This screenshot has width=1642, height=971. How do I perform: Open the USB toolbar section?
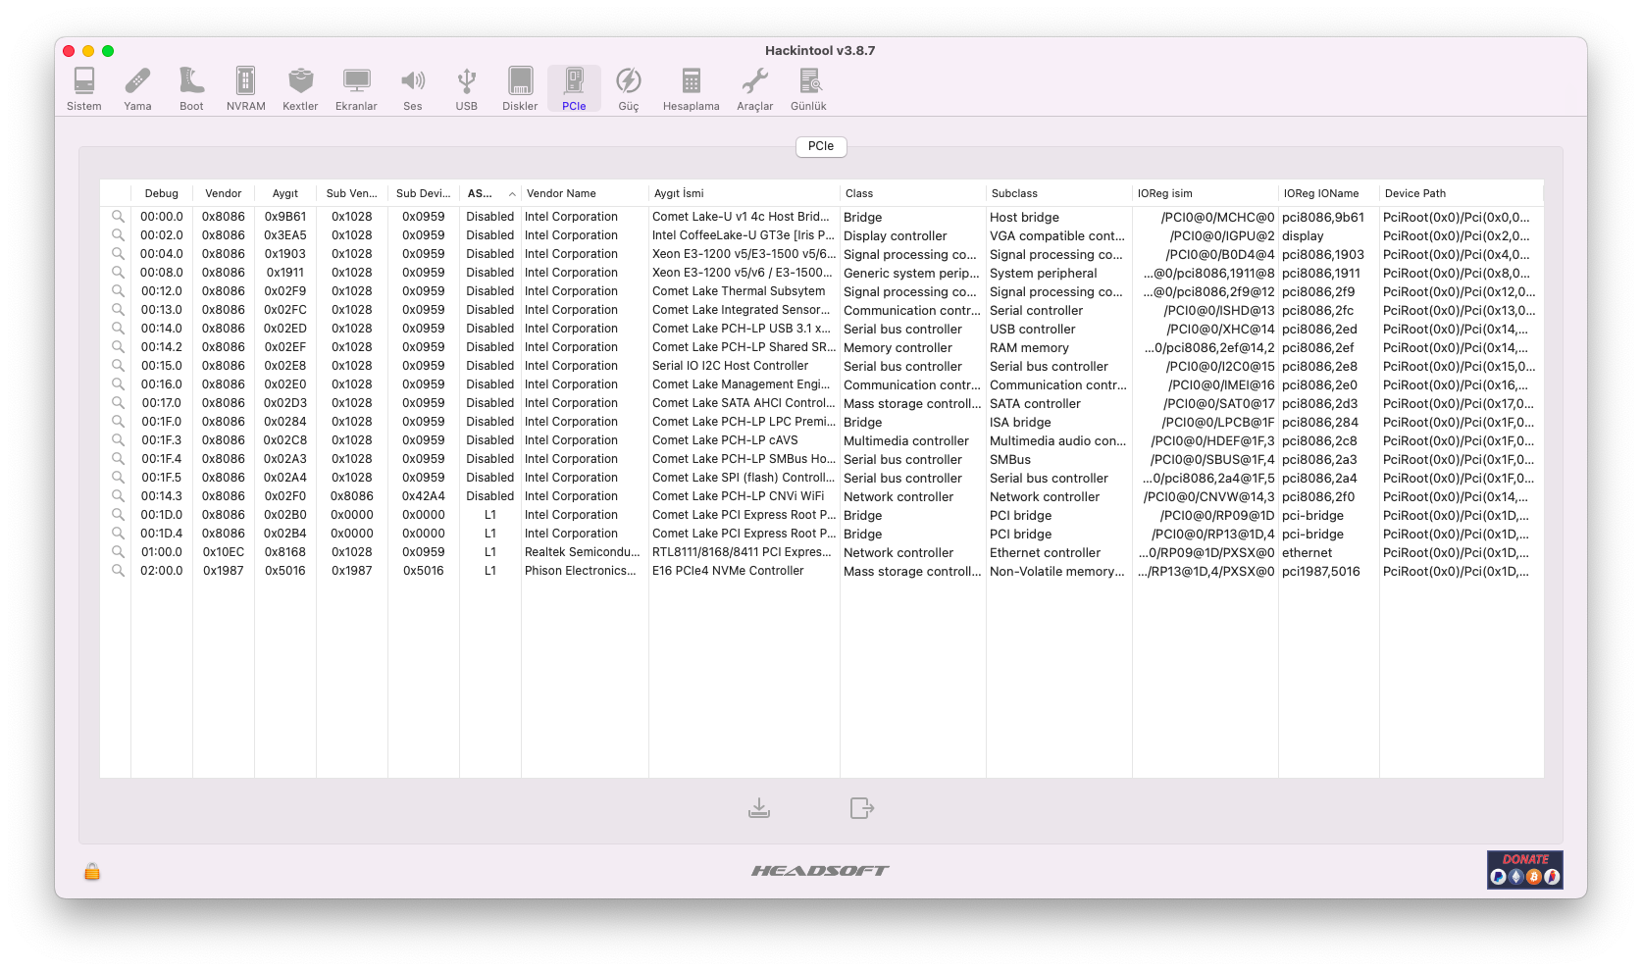pyautogui.click(x=466, y=89)
